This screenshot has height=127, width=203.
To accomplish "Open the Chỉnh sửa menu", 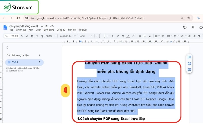I will point(21,30).
